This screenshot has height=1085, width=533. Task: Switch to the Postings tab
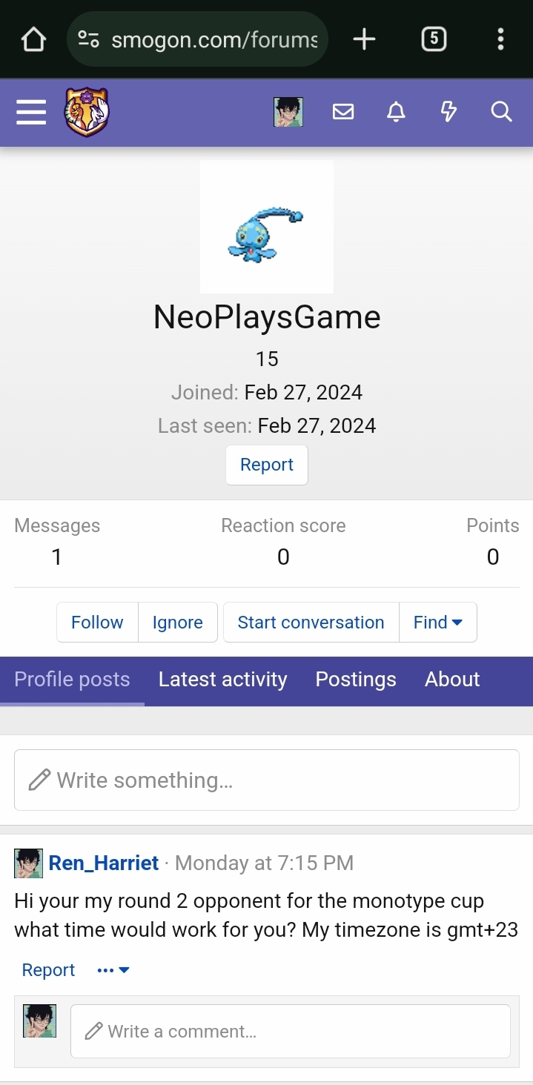(356, 680)
